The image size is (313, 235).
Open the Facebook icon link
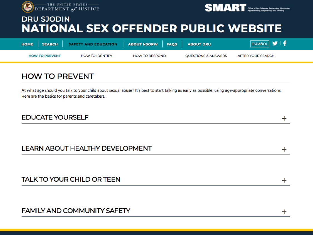(x=285, y=43)
